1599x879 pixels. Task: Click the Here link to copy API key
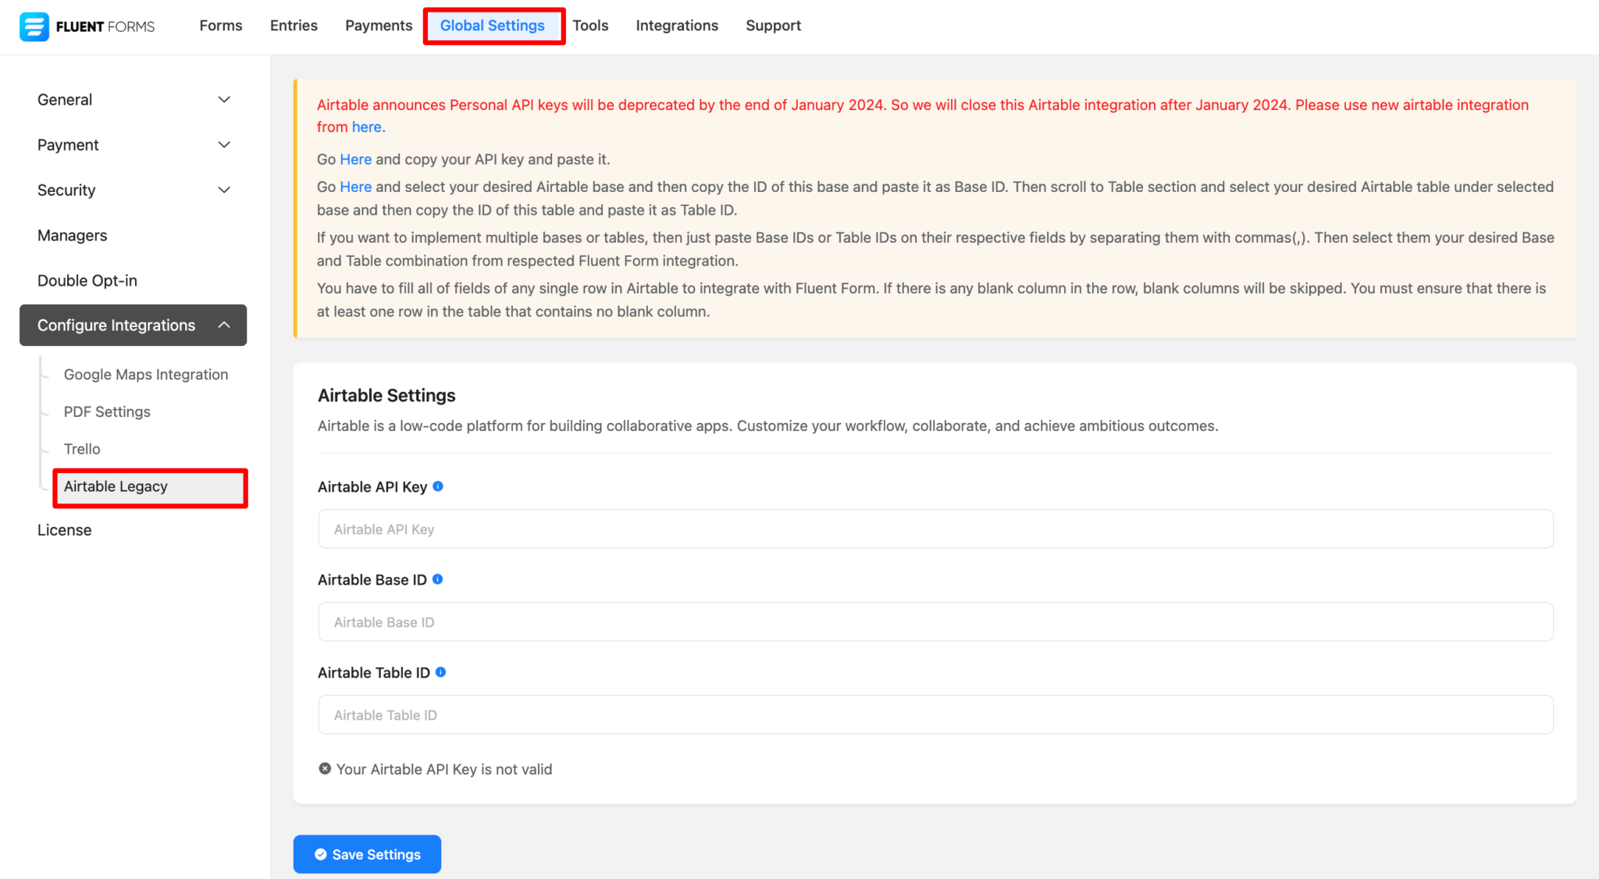click(355, 158)
